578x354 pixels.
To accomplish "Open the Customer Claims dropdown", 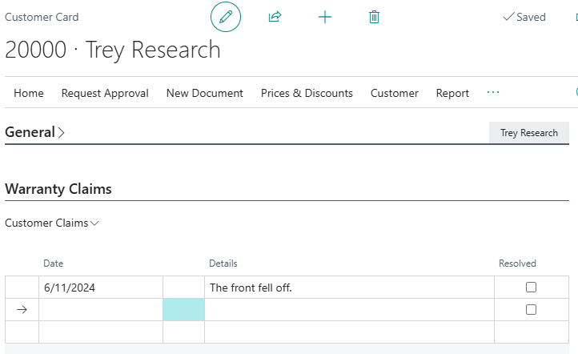I will pyautogui.click(x=52, y=223).
